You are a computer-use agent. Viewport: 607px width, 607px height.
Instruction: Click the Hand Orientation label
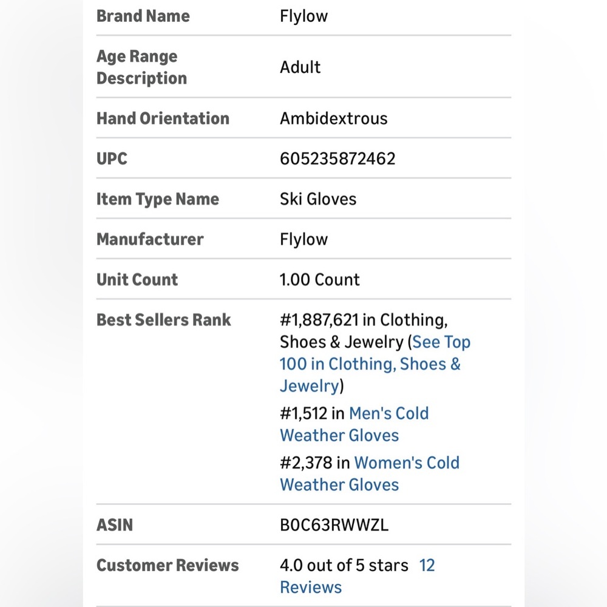point(163,118)
